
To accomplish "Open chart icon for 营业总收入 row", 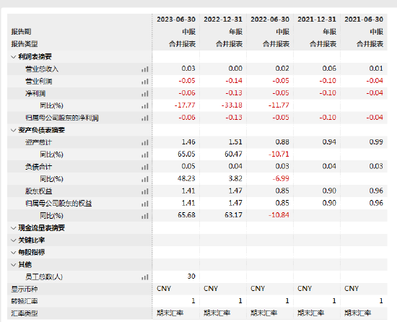I will pos(145,69).
